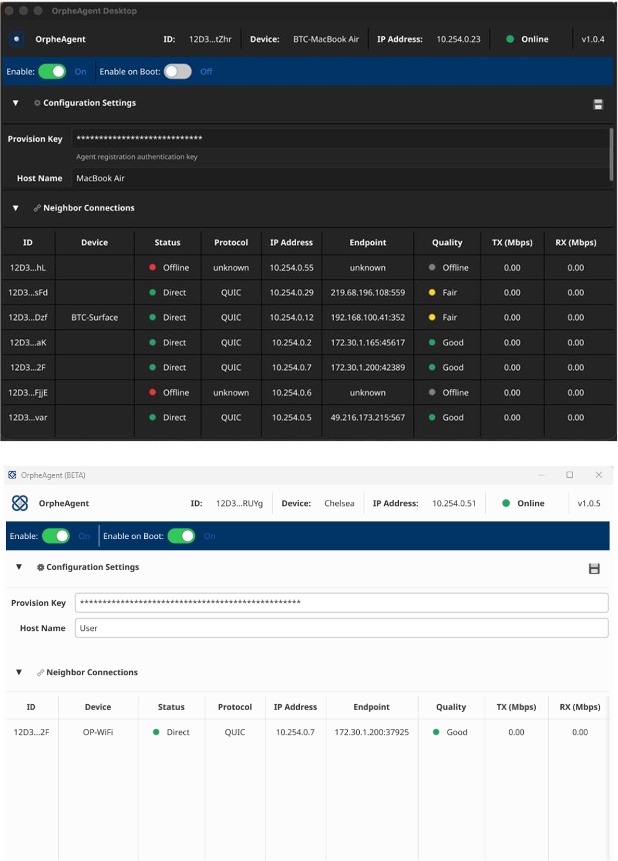Click the link icon beside dark Neighbor Connections
Viewport: 618px width, 861px height.
tap(37, 208)
